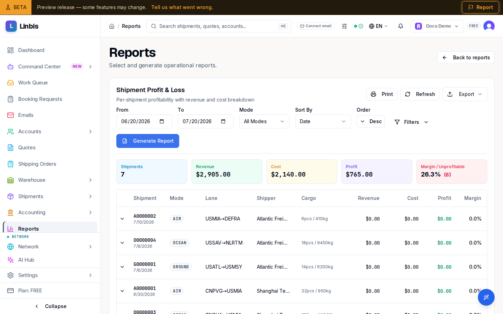Expand shipment row O0000004

click(x=122, y=243)
